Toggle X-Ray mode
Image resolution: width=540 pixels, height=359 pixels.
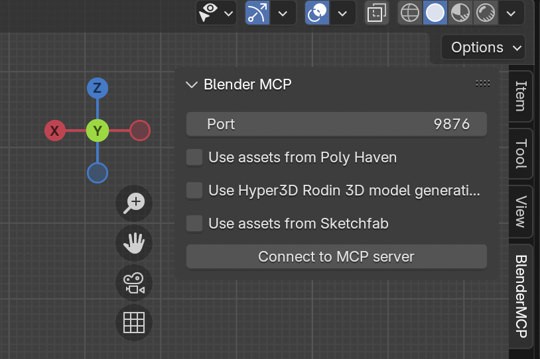[x=376, y=13]
